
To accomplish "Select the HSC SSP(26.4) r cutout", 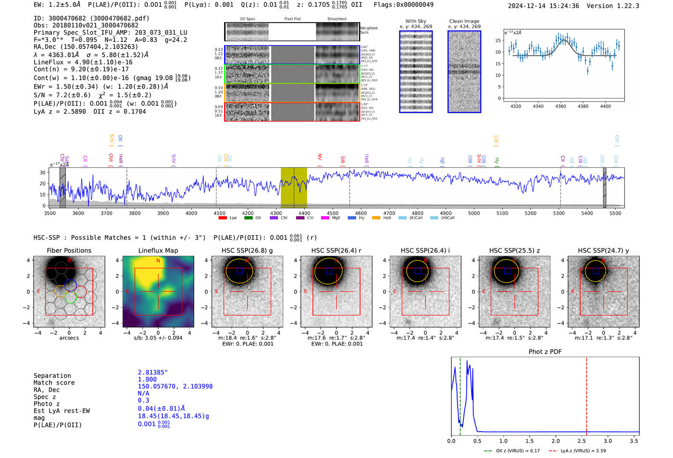I will coord(336,291).
